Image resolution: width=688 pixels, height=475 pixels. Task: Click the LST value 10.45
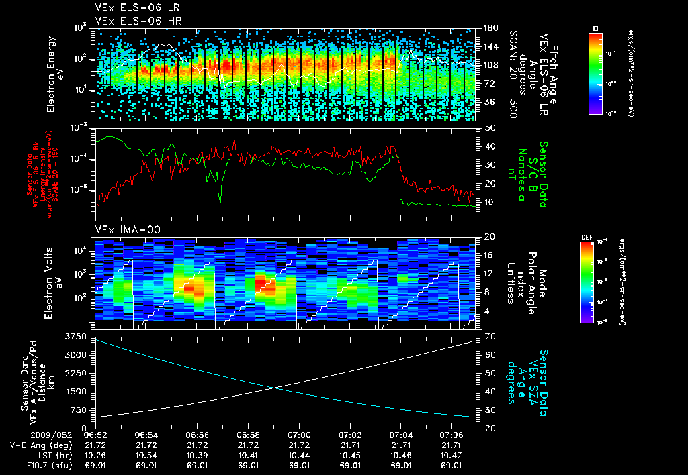coord(349,456)
